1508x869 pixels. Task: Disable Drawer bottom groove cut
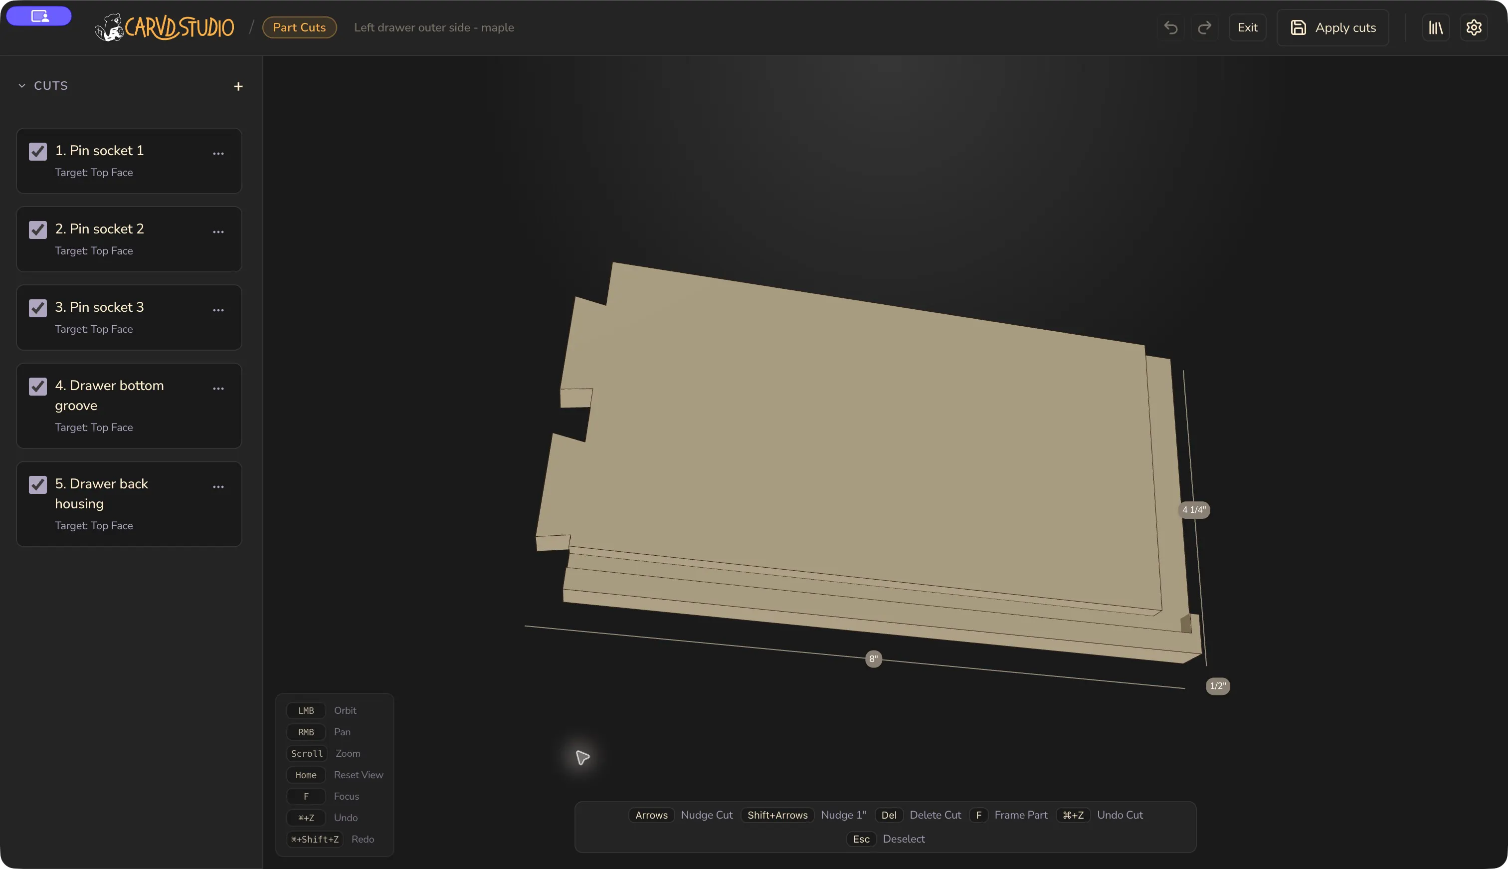(37, 386)
